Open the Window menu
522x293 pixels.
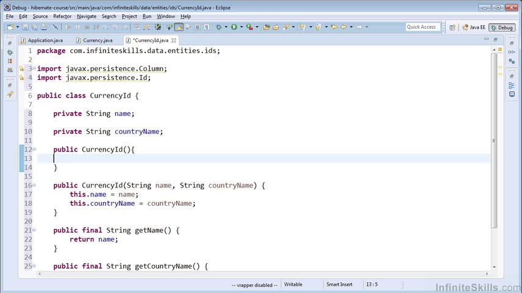coord(166,16)
